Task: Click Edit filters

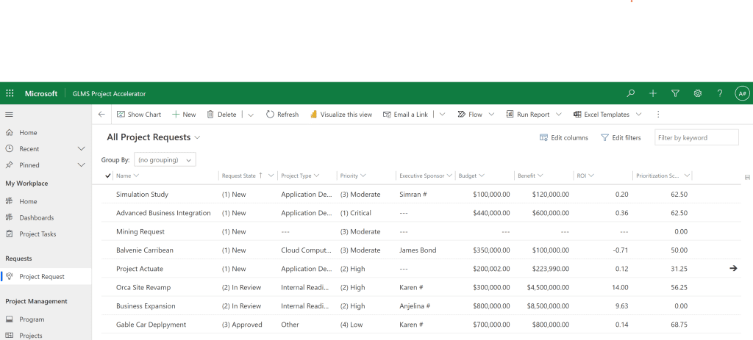Action: click(x=621, y=137)
